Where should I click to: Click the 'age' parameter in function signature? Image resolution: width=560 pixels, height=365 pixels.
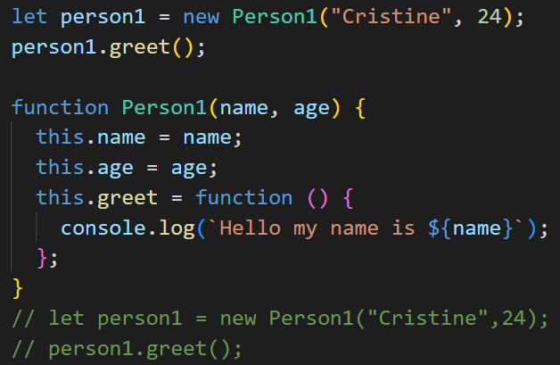[311, 109]
